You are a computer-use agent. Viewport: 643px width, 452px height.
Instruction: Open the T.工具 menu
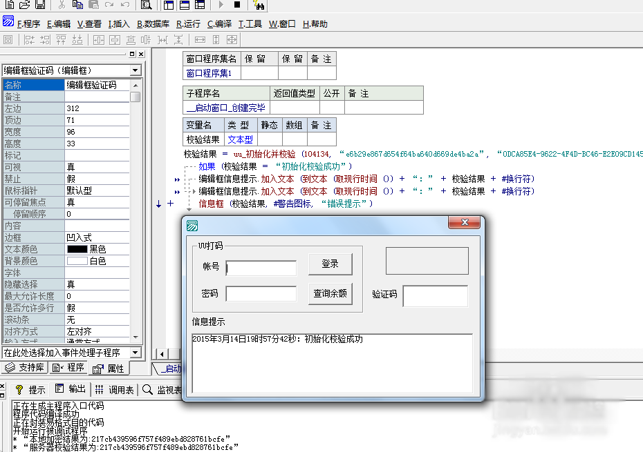[250, 23]
